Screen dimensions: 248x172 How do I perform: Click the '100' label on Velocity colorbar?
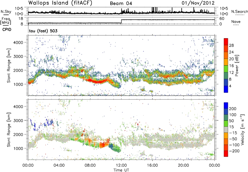233,115
